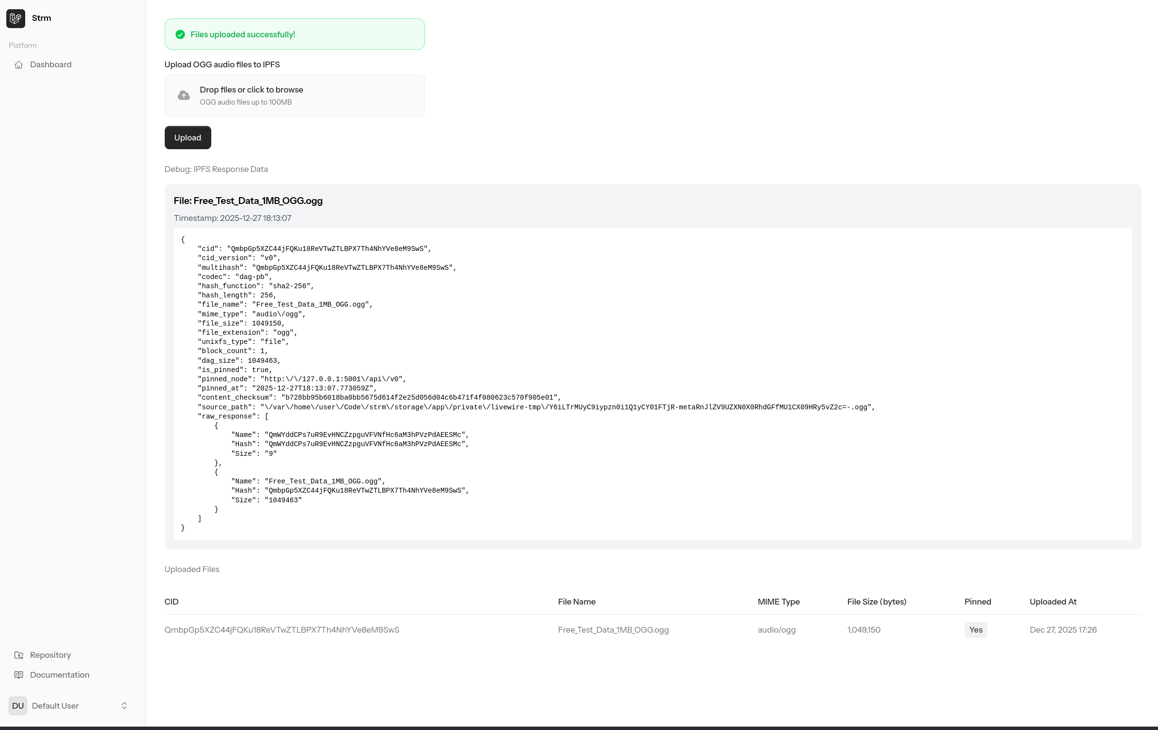Screen dimensions: 1158x730
Task: Click the Strm app name
Action: [42, 18]
